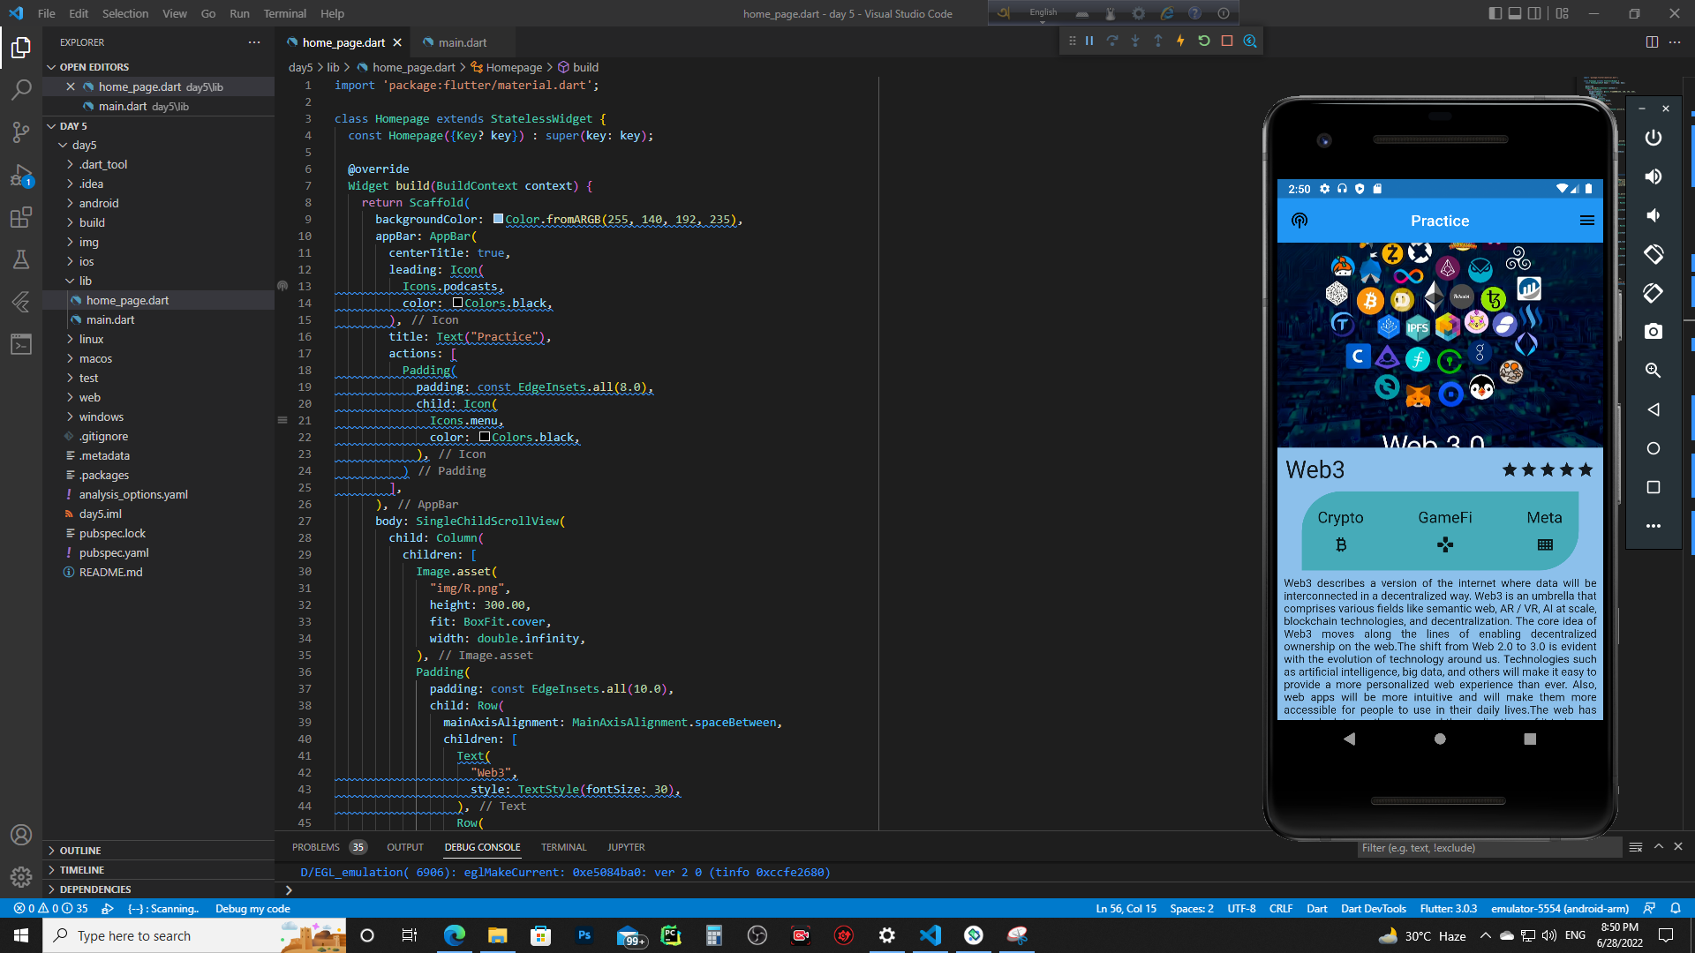1695x953 pixels.
Task: Expand the android folder in Explorer
Action: pos(97,203)
